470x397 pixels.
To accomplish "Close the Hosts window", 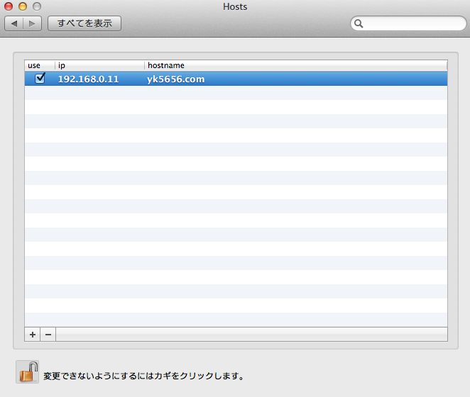I will 9,6.
